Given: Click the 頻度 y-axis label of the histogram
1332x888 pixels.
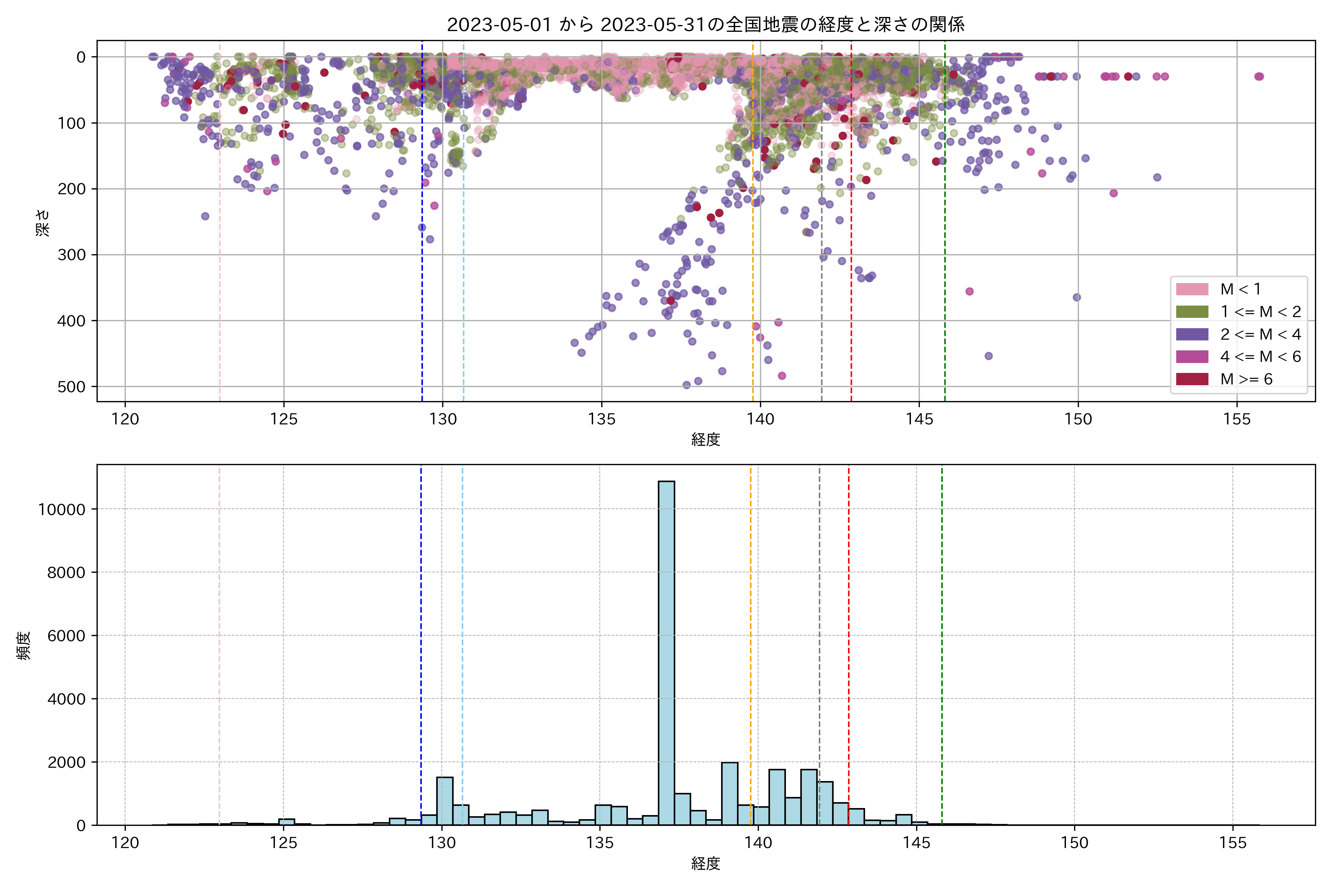Looking at the screenshot, I should pyautogui.click(x=24, y=646).
